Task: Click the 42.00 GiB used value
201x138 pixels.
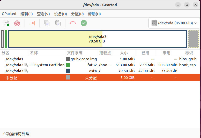Action: pyautogui.click(x=146, y=71)
